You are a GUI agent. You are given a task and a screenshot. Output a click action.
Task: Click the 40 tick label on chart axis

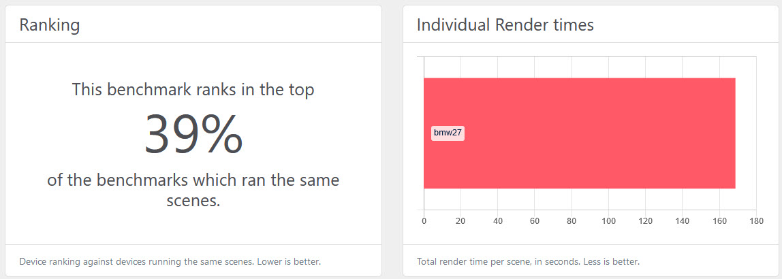pos(498,221)
